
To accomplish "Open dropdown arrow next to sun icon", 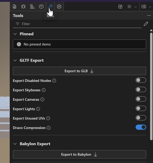I will pos(136,7).
